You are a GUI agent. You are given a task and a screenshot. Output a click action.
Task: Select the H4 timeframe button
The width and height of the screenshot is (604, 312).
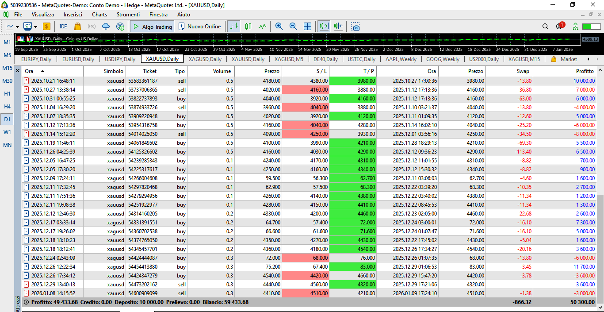(x=8, y=107)
